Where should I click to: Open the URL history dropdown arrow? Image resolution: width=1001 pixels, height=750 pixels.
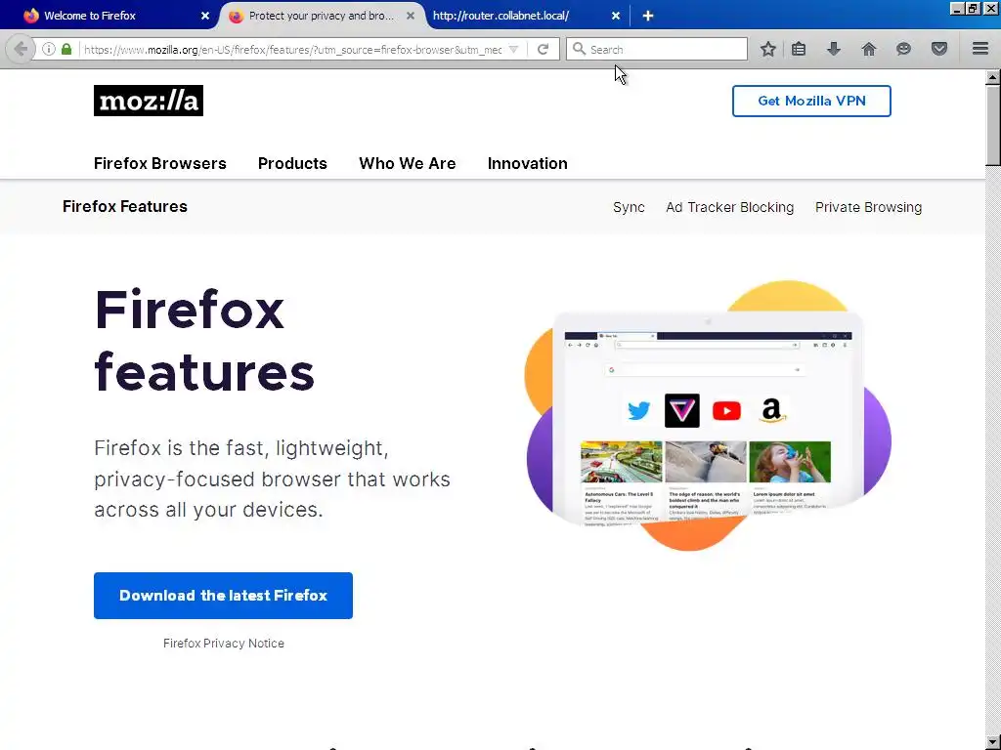point(513,49)
